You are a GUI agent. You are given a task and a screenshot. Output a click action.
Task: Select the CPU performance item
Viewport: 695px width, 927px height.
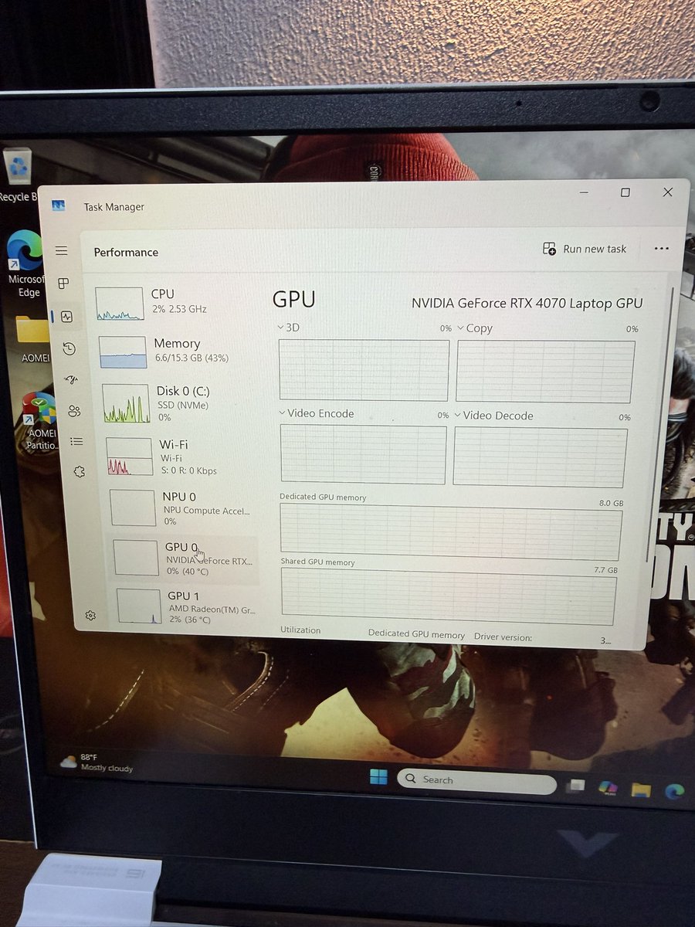pyautogui.click(x=171, y=303)
